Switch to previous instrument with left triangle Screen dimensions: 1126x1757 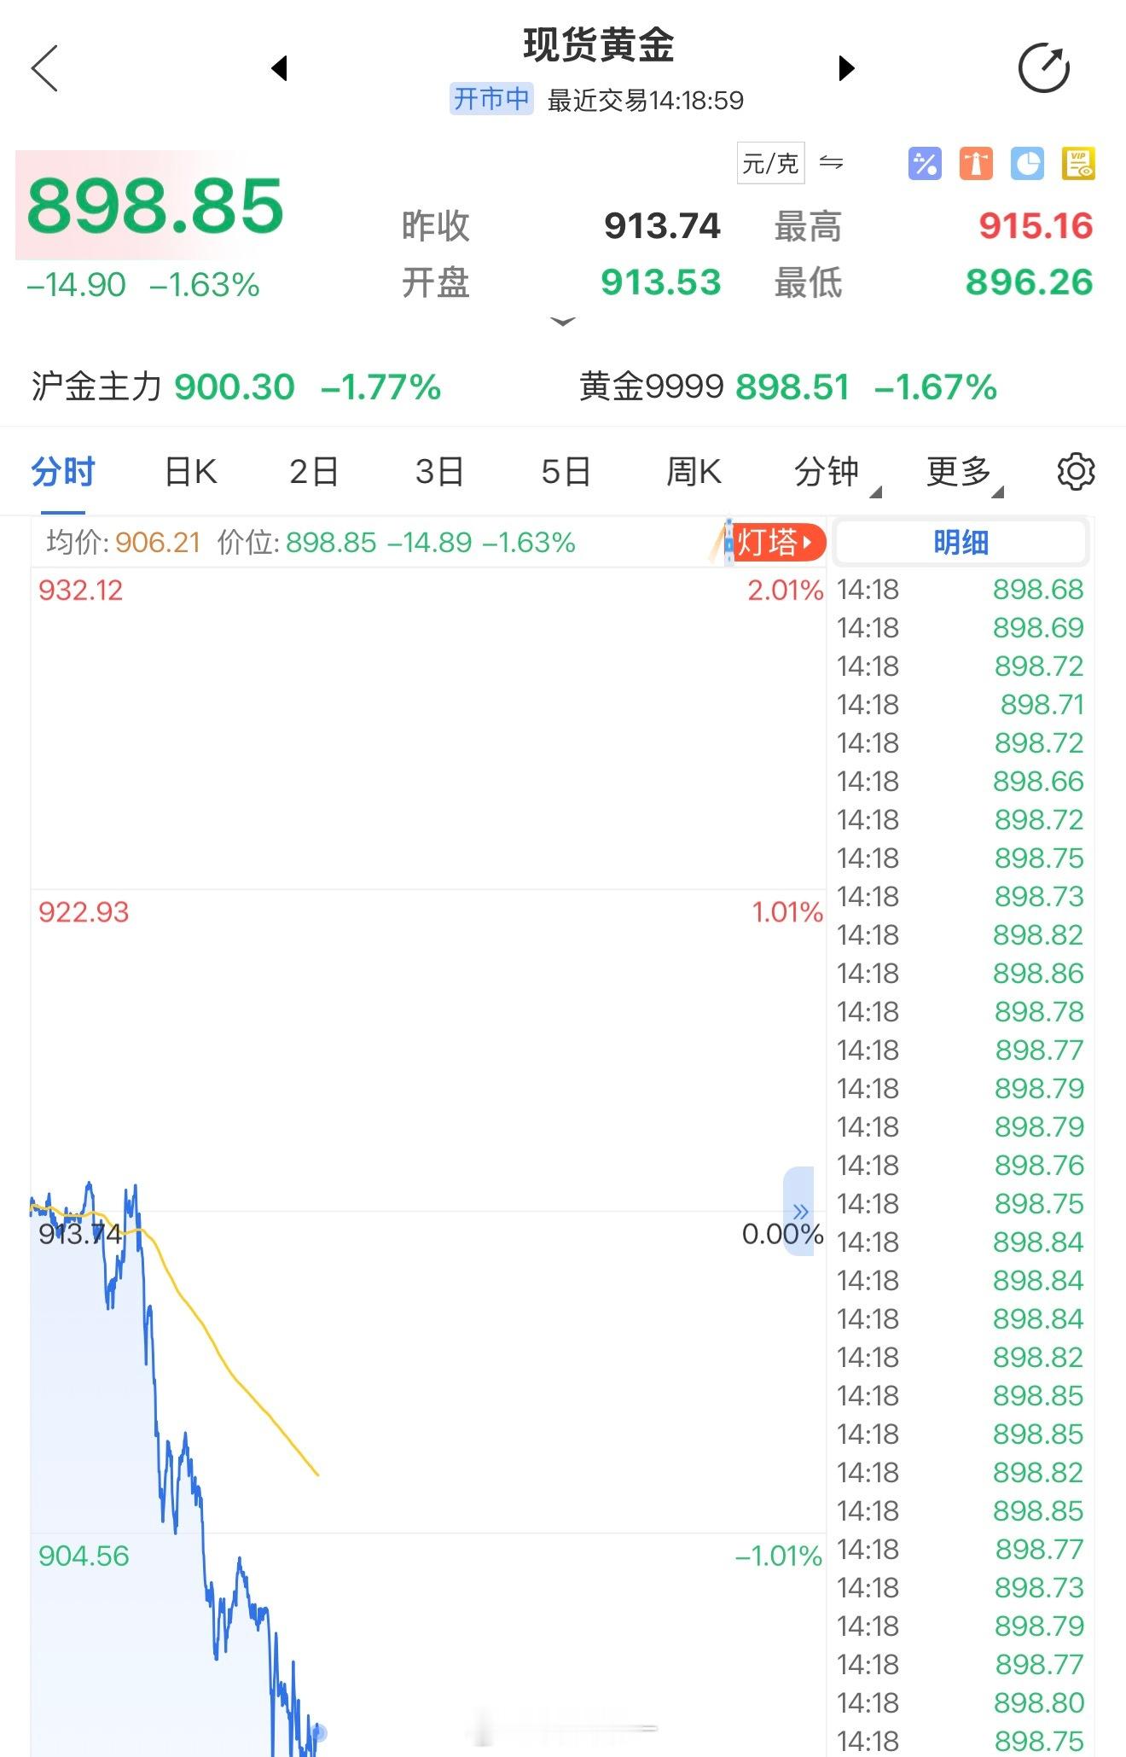(x=279, y=68)
